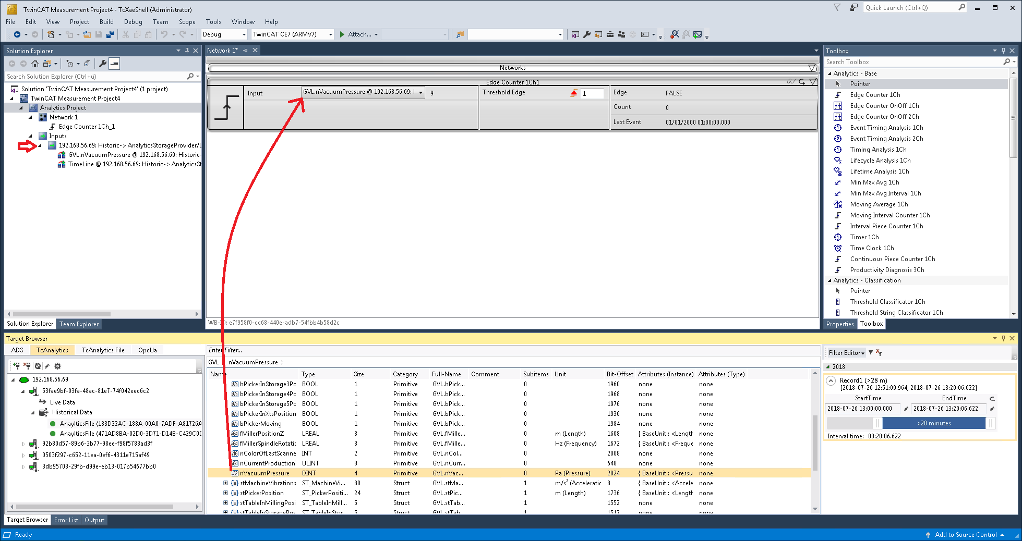Click the Quick Launch search box

[915, 8]
